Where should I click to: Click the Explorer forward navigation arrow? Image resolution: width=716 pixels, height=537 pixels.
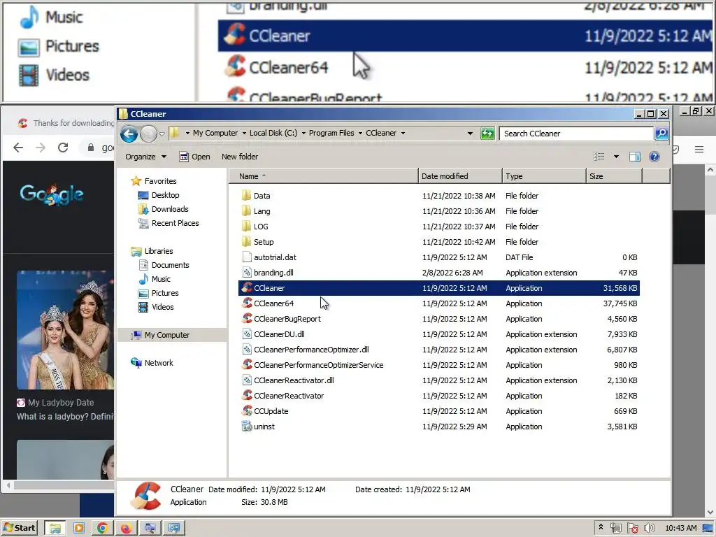point(148,134)
